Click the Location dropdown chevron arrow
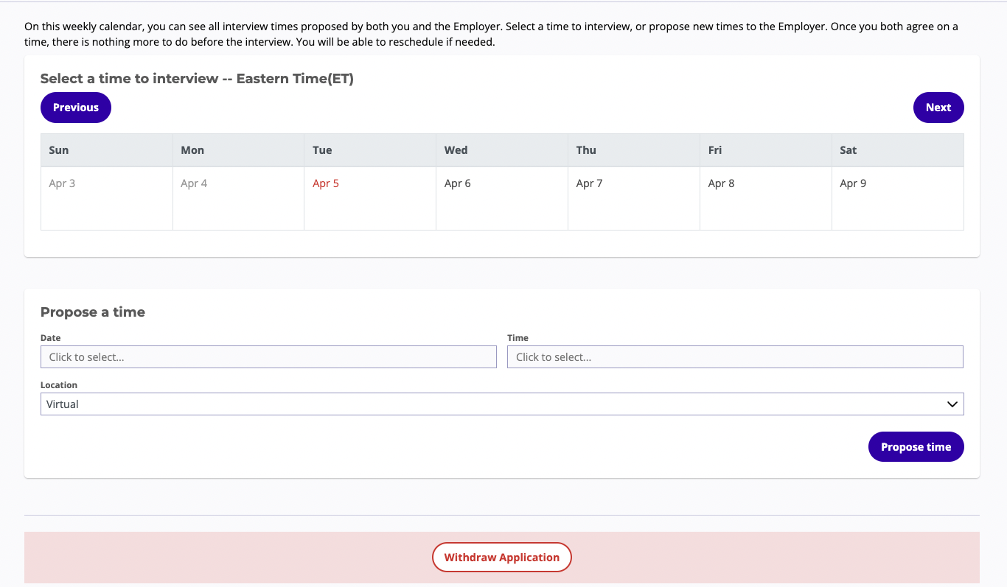 tap(952, 404)
